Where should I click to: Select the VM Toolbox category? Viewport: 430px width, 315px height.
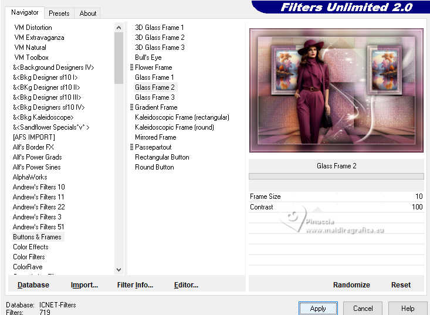coord(31,57)
